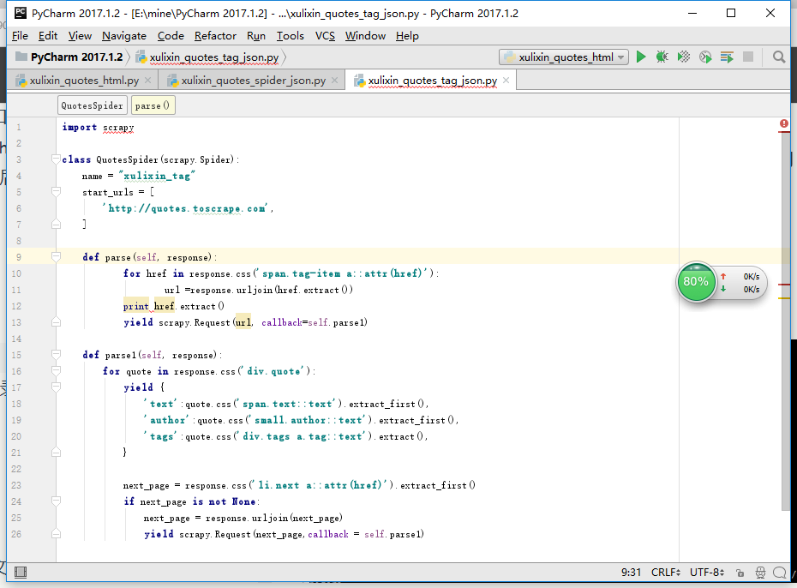Click the red error indicator atop gutter

[784, 123]
